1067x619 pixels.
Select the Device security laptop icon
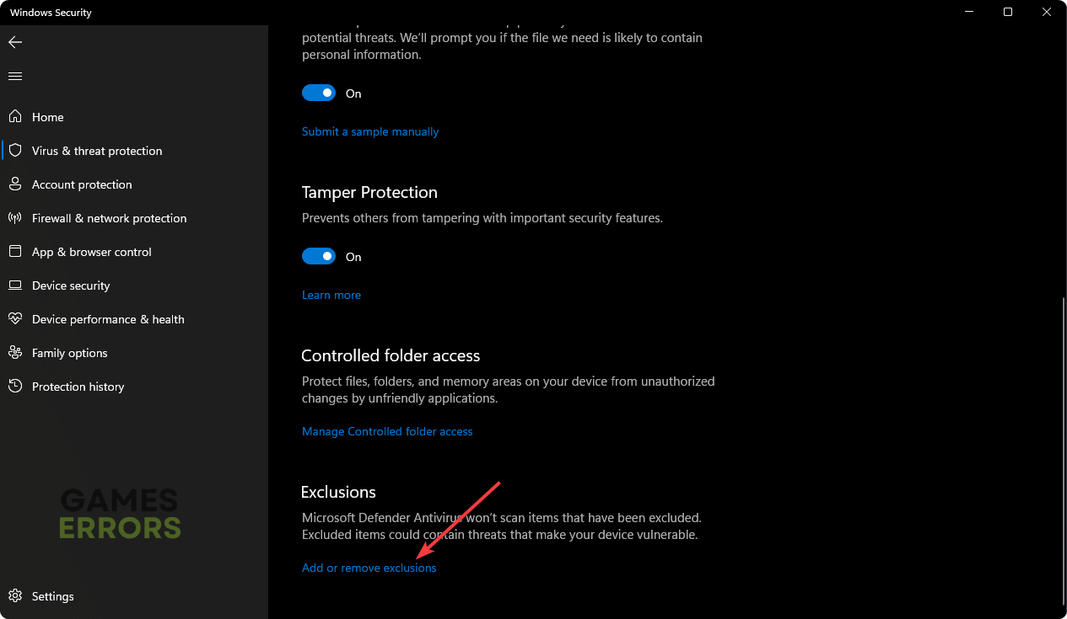(x=15, y=285)
